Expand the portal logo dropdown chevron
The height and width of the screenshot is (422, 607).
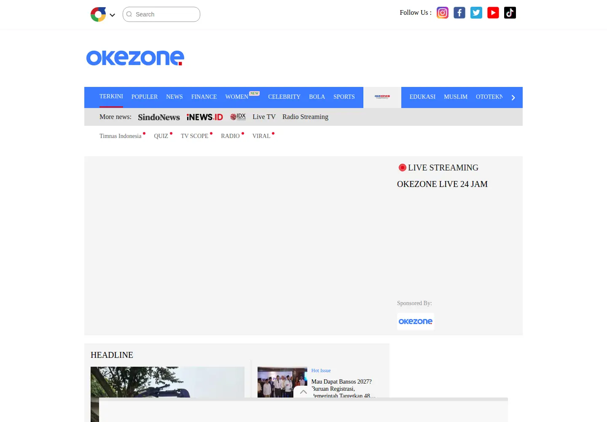click(x=112, y=15)
